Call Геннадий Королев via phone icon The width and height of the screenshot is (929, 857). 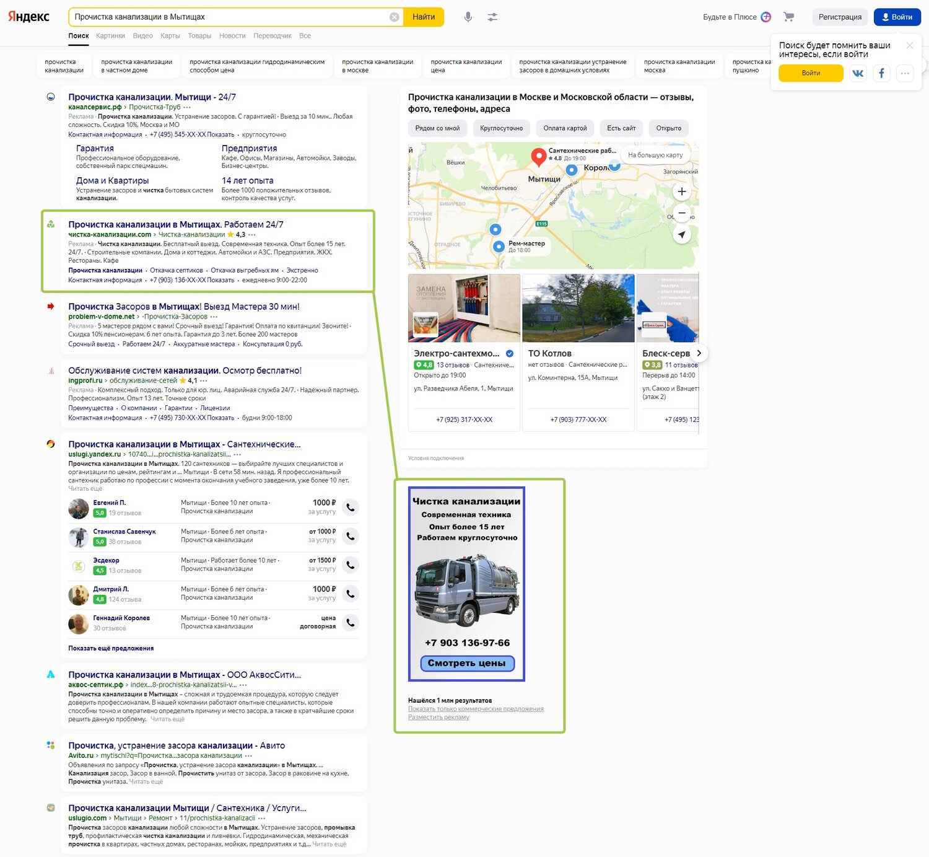coord(351,622)
